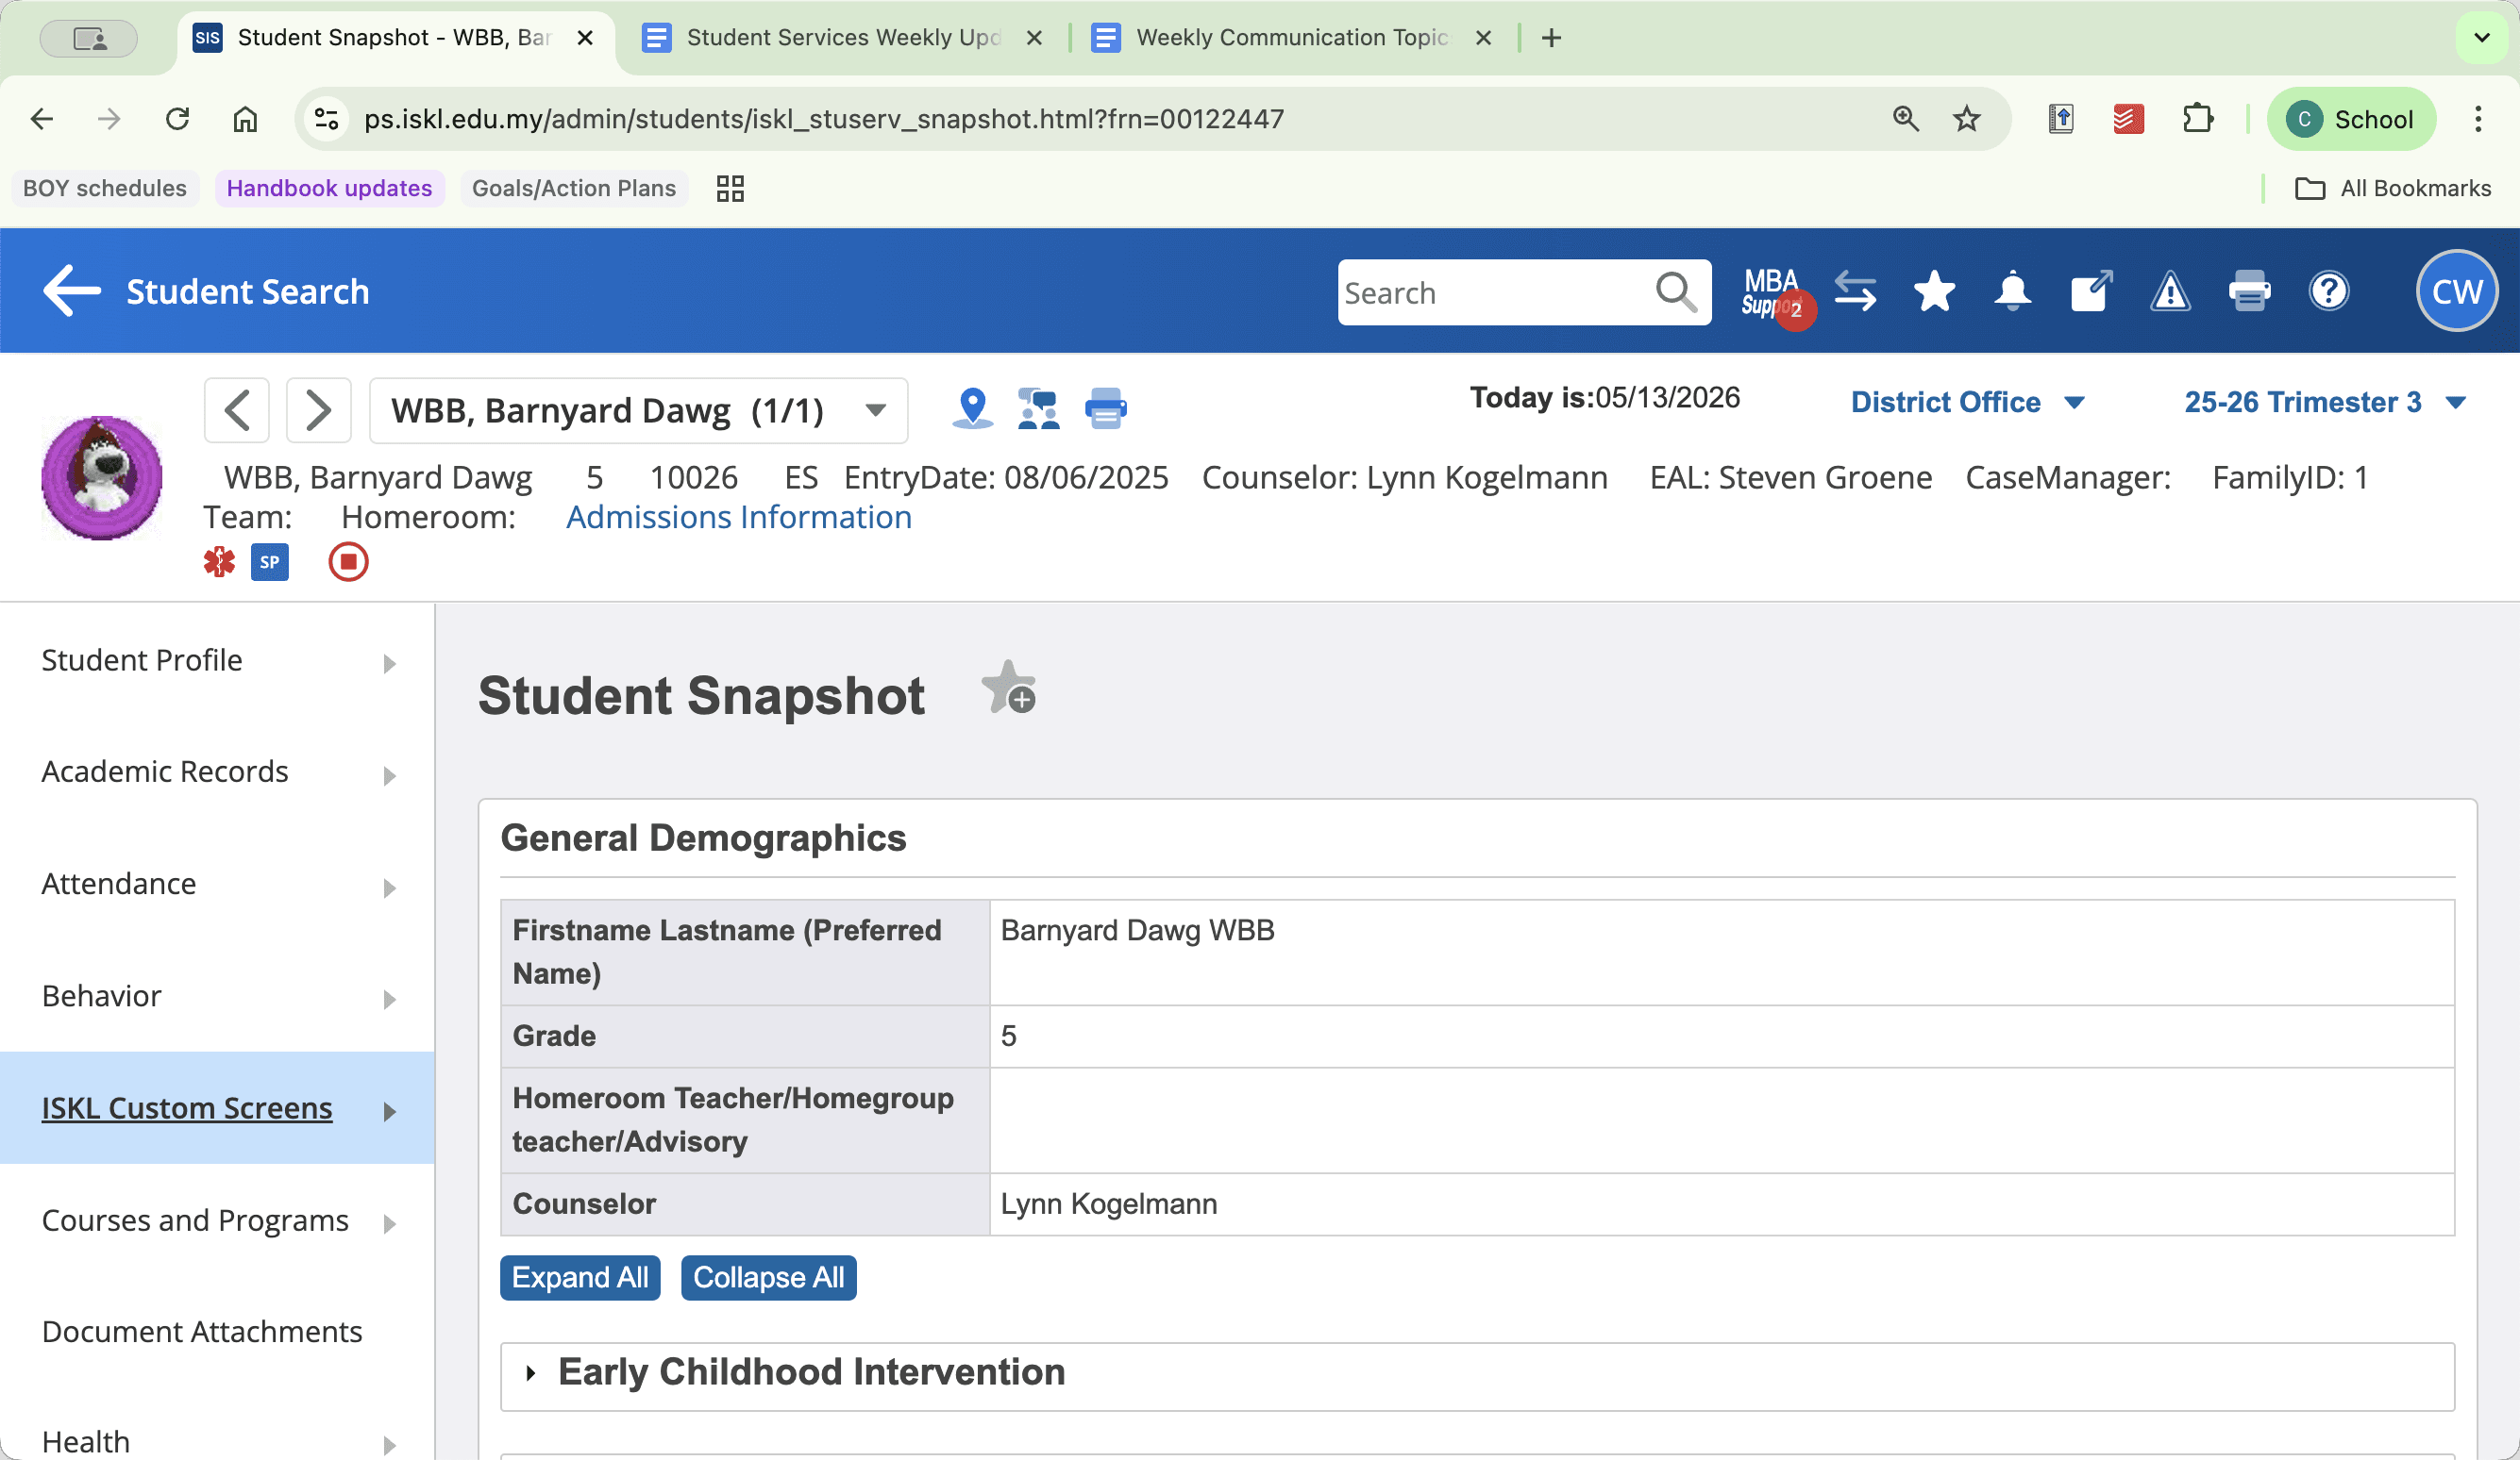
Task: Click the student photo thumbnail
Action: tap(101, 477)
